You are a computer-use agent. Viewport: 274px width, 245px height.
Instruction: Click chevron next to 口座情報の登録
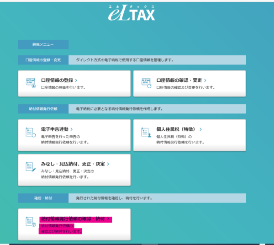click(x=76, y=80)
